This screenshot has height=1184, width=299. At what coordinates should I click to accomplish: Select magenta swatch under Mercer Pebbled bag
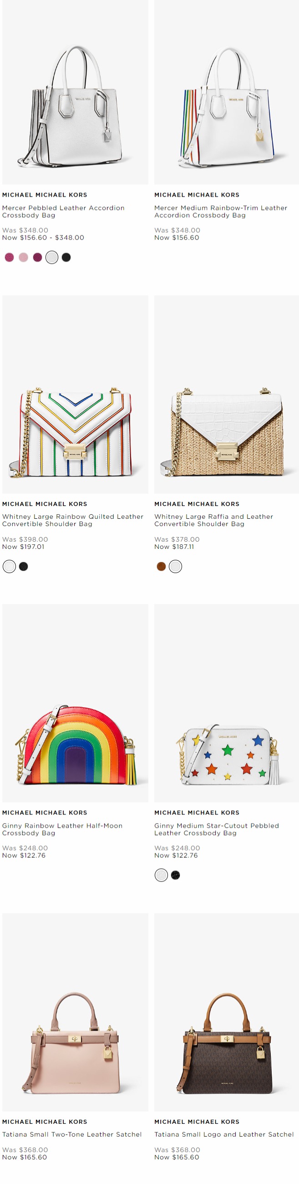[9, 257]
